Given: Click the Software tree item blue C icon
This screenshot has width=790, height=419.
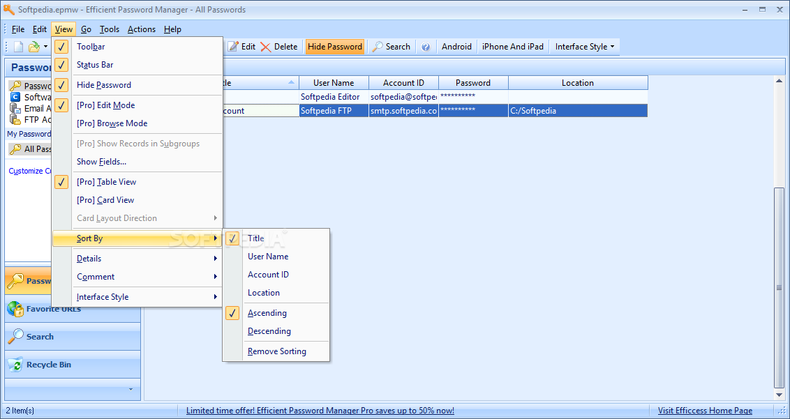Looking at the screenshot, I should click(x=15, y=97).
